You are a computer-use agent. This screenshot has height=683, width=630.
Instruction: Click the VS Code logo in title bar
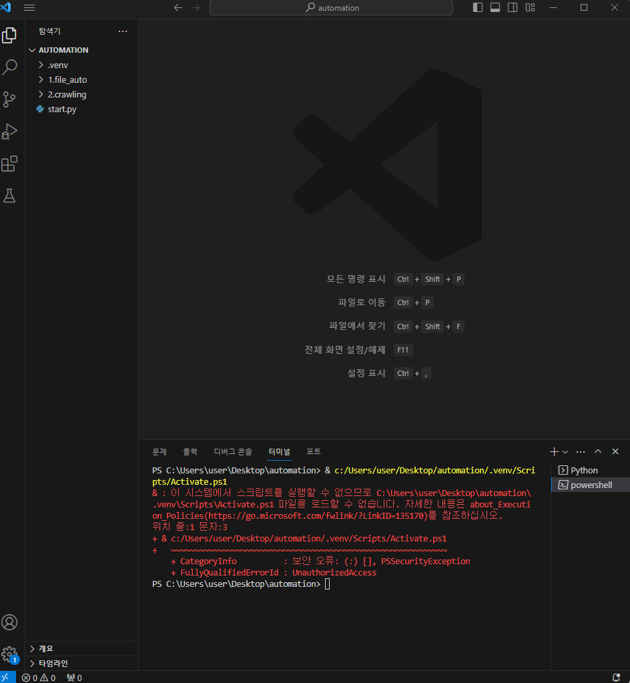click(x=6, y=7)
